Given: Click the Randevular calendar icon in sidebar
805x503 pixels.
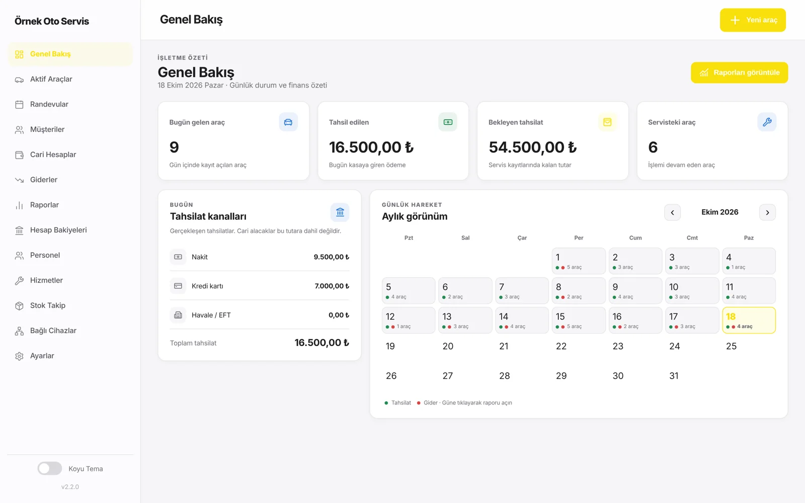Looking at the screenshot, I should pos(19,105).
